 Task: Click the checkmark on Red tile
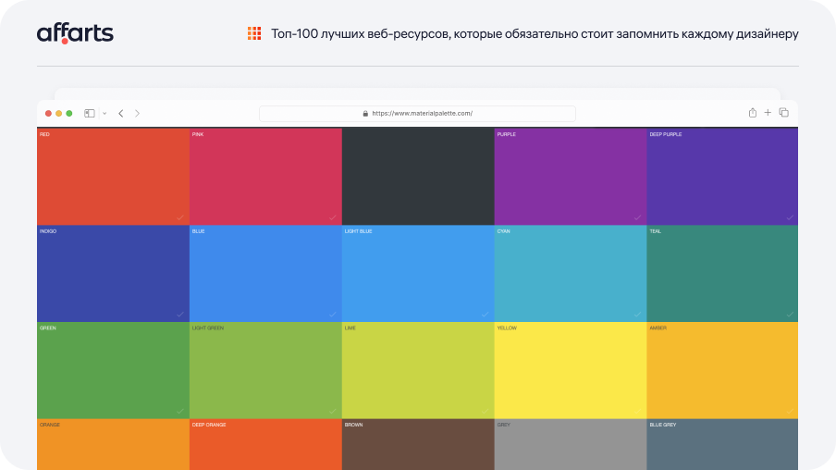pos(180,217)
